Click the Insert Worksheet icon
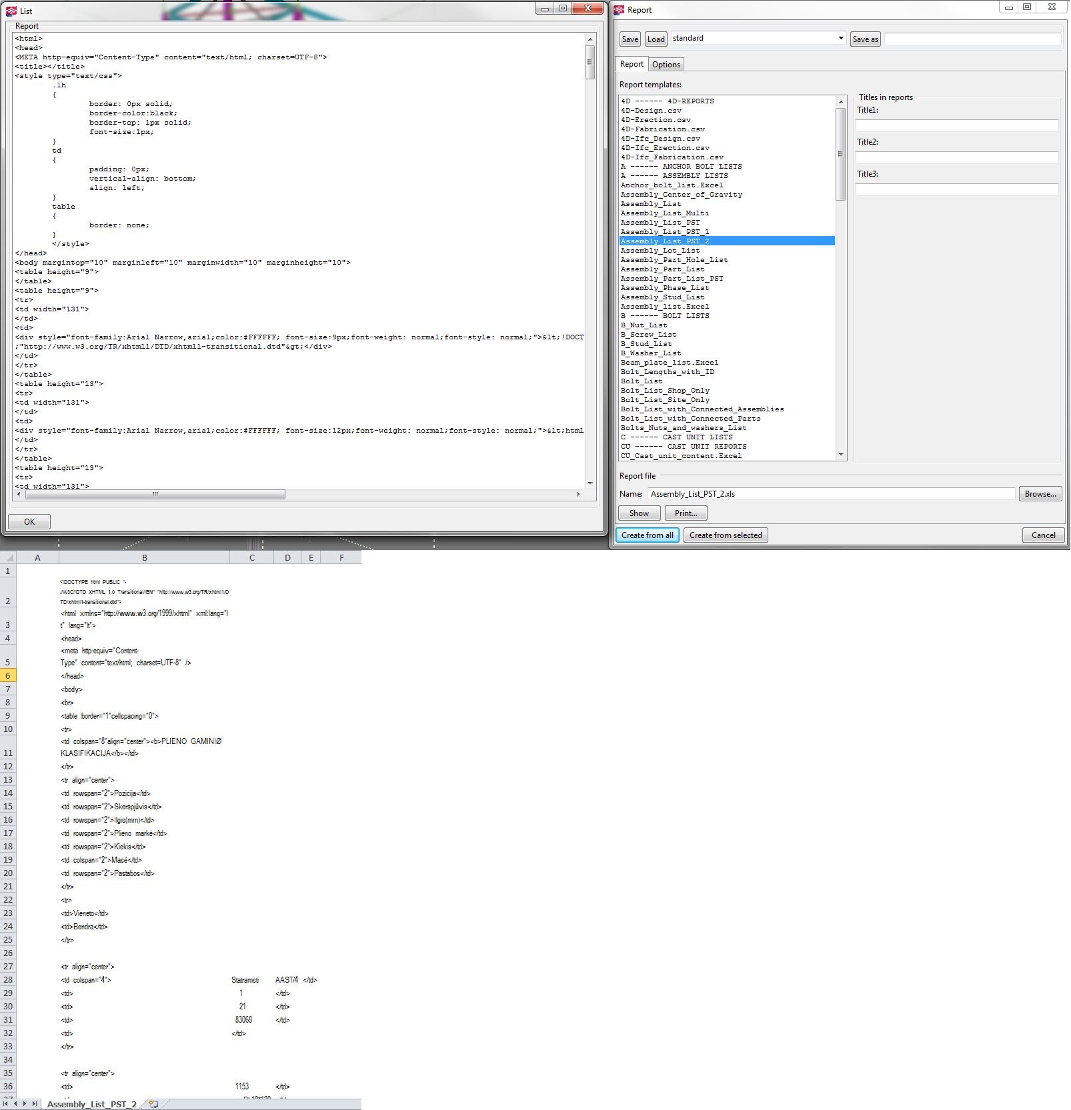This screenshot has width=1071, height=1110. point(153,1103)
